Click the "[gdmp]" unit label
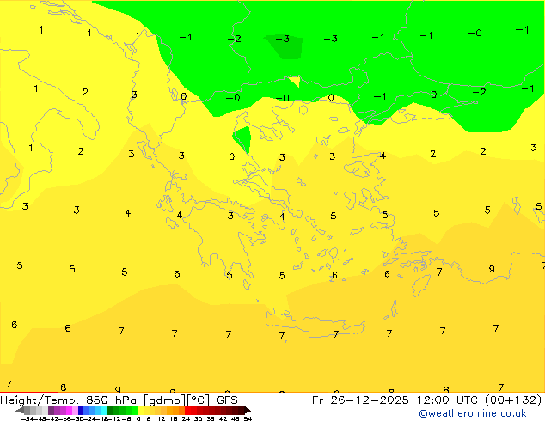The width and height of the screenshot is (545, 421). click(164, 400)
